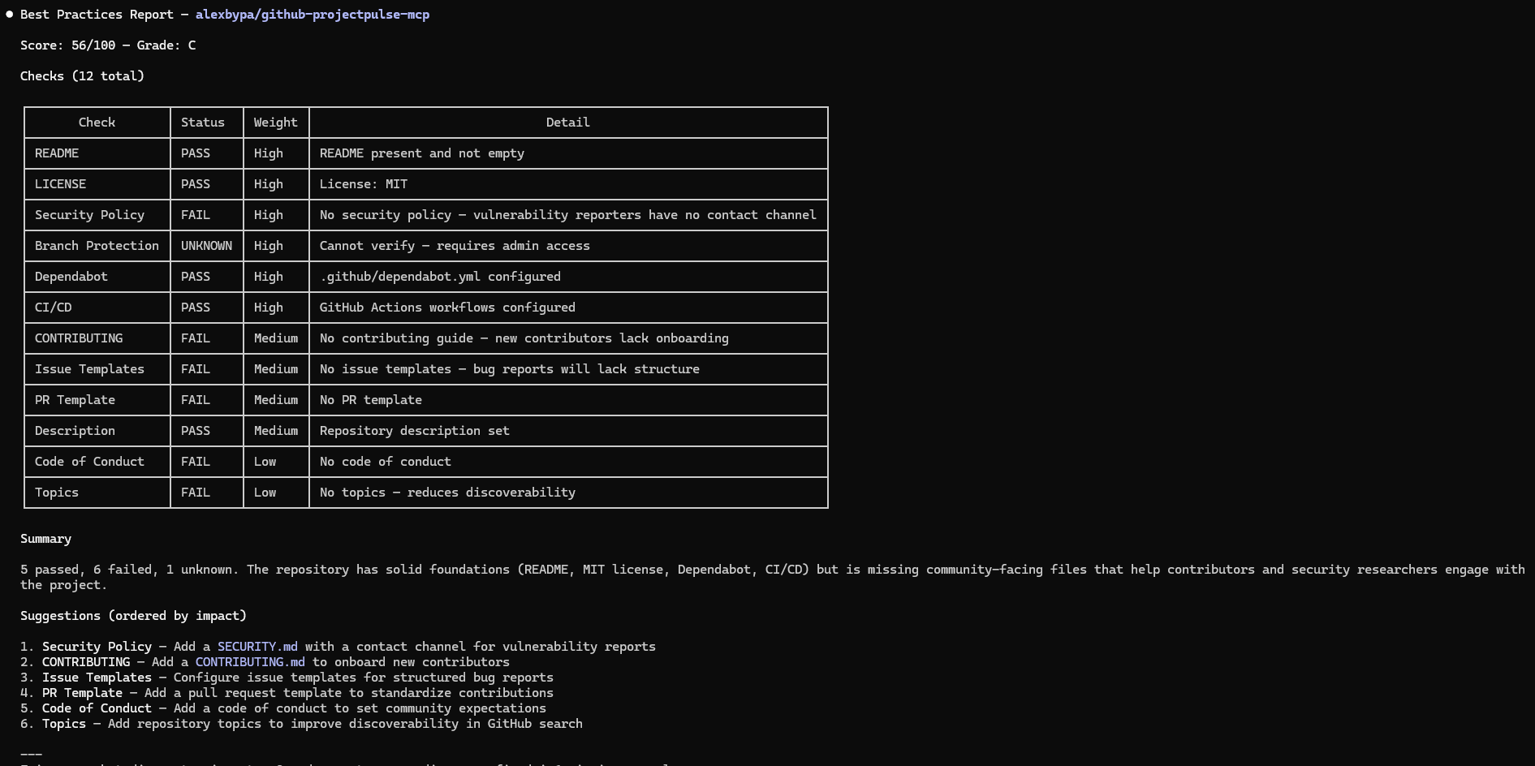Click the Low weight for Topics row
The width and height of the screenshot is (1535, 766).
click(276, 493)
